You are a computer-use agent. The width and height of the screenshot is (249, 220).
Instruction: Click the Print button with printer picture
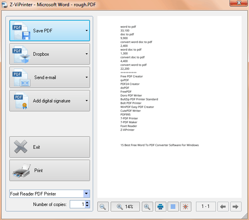click(x=49, y=170)
